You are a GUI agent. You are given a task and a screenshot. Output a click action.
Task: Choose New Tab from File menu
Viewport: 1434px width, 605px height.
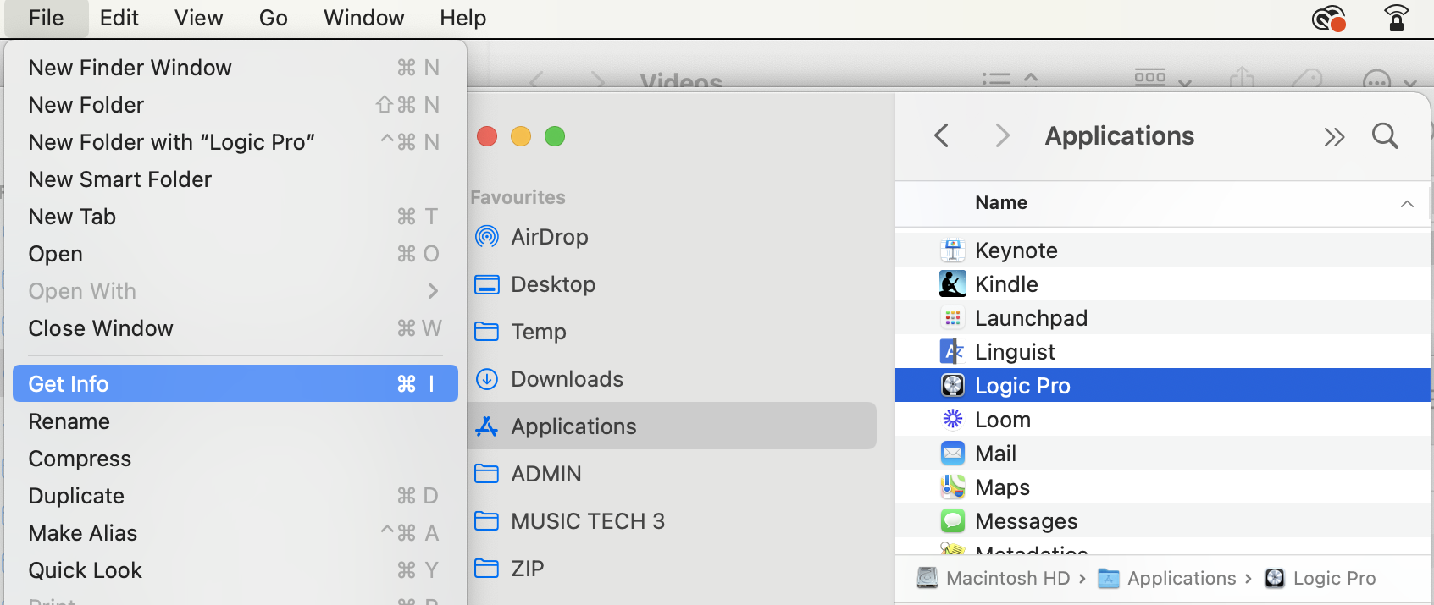coord(235,217)
